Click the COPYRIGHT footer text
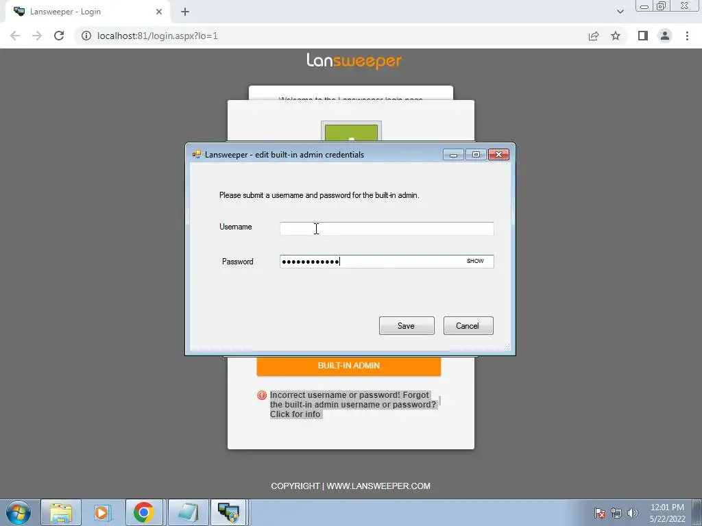702x526 pixels. click(x=295, y=486)
